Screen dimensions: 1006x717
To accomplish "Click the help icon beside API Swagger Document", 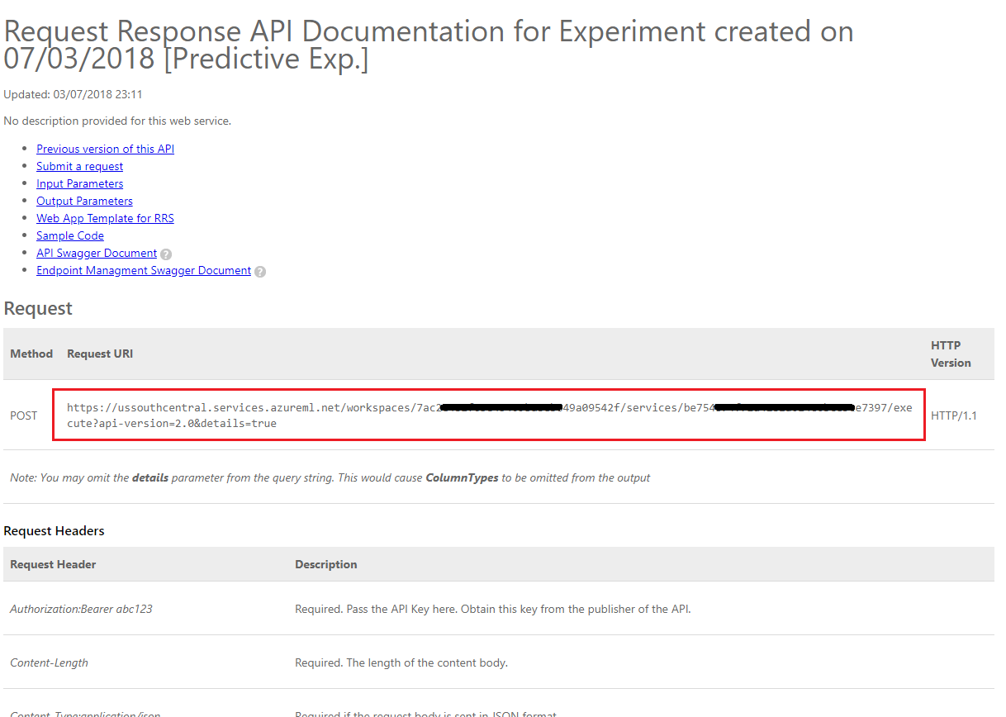I will click(x=166, y=254).
